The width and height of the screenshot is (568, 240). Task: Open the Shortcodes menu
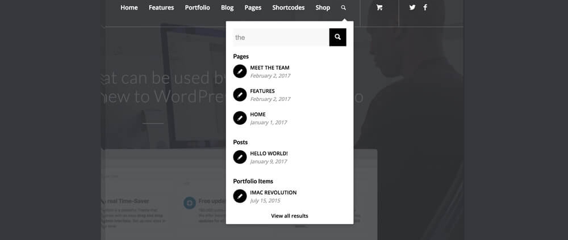pos(288,8)
